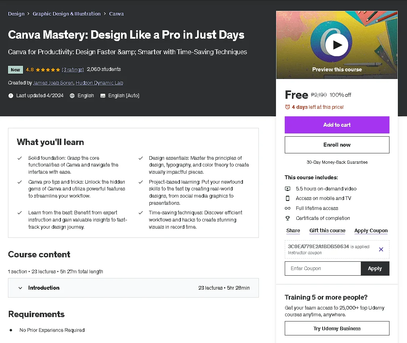407x343 pixels.
Task: Click the checkmark beside Time-saving techniques
Action: tap(141, 213)
